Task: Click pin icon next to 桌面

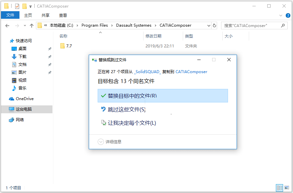Action: coord(50,49)
